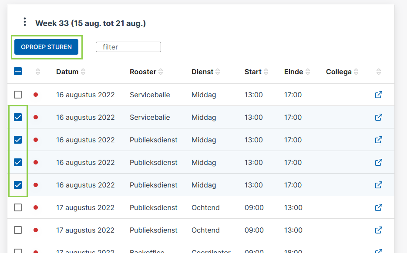This screenshot has width=407, height=253.
Task: Open external link for checked Servicebalie row
Action: tap(378, 117)
